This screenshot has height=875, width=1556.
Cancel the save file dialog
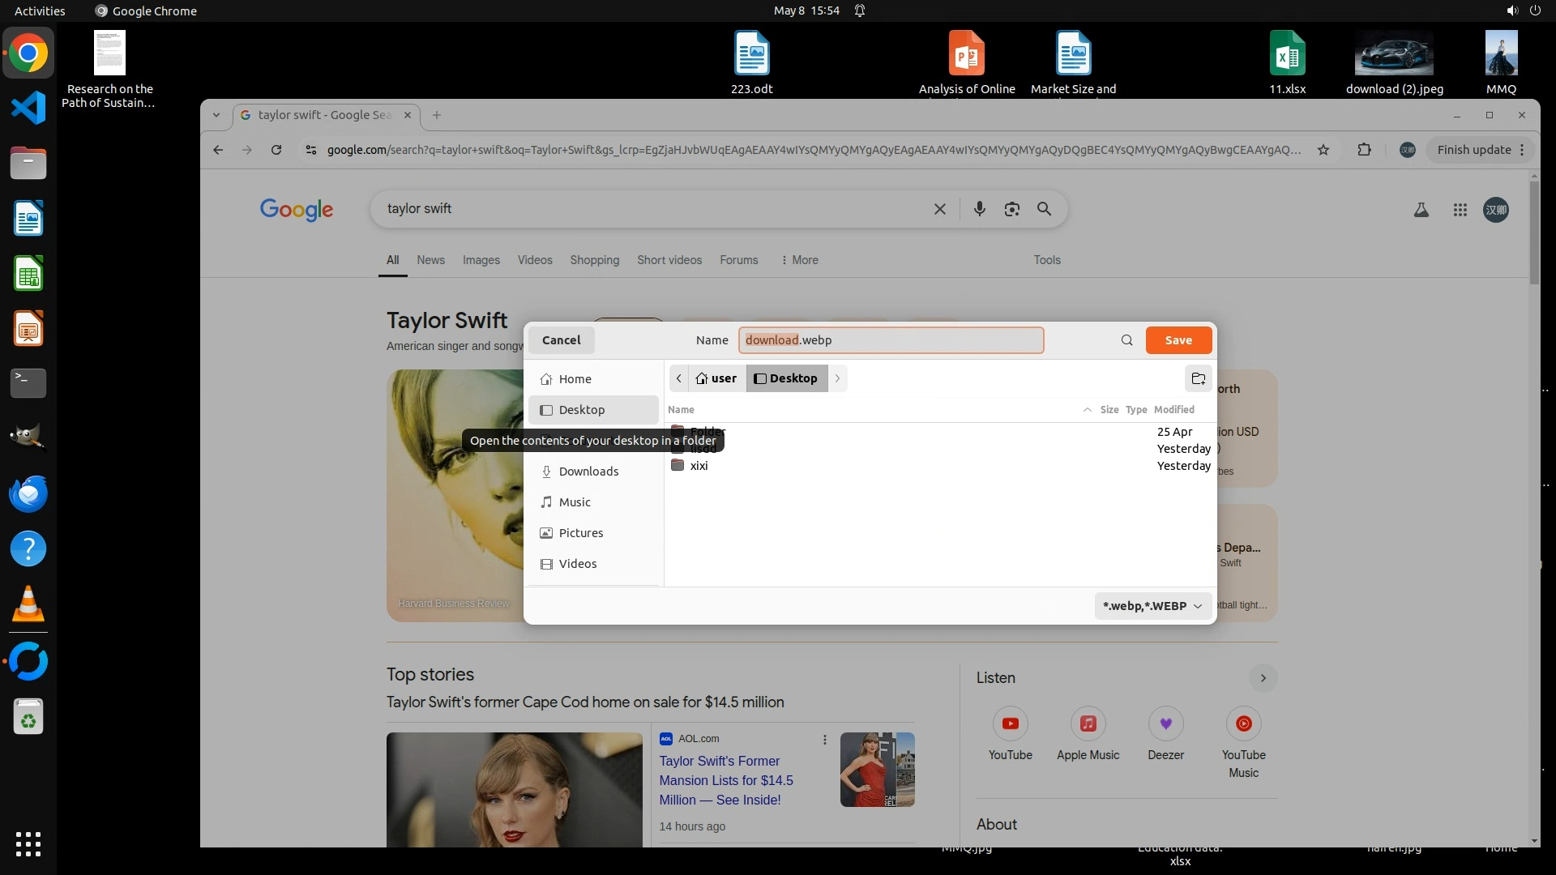(x=561, y=340)
